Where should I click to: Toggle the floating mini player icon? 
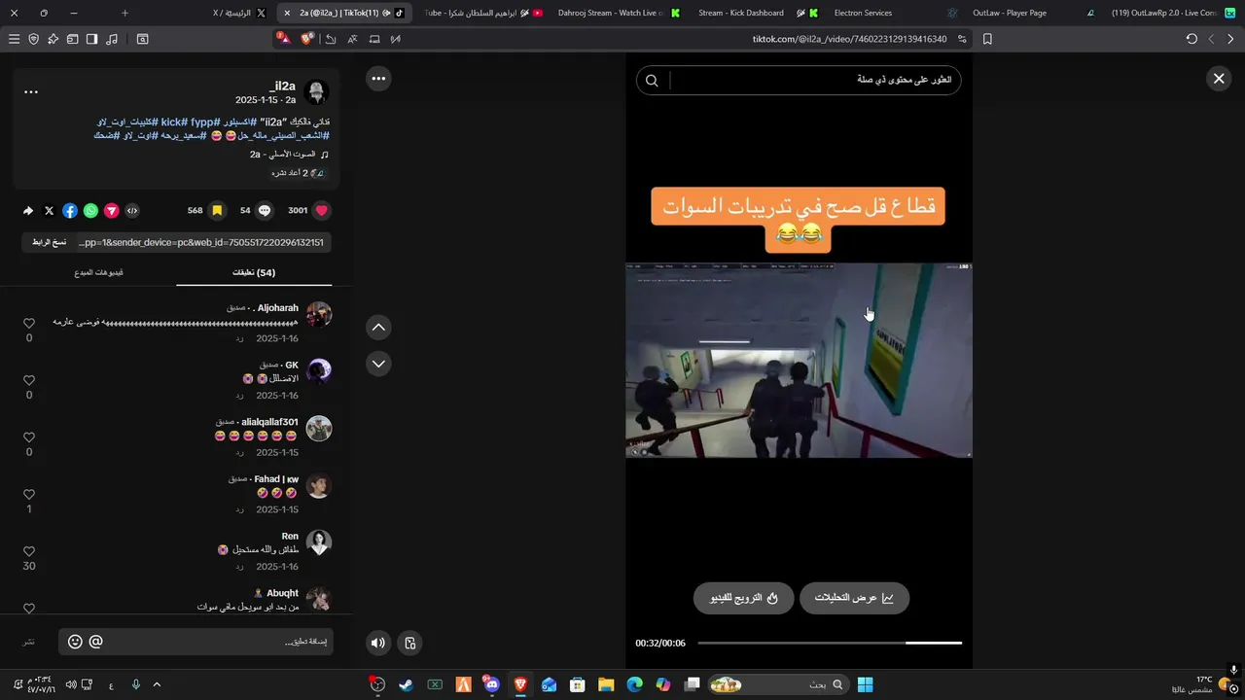coord(410,642)
